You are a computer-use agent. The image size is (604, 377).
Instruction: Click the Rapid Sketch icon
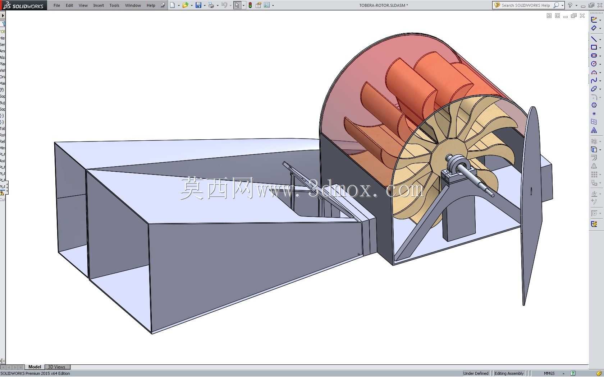(x=594, y=224)
